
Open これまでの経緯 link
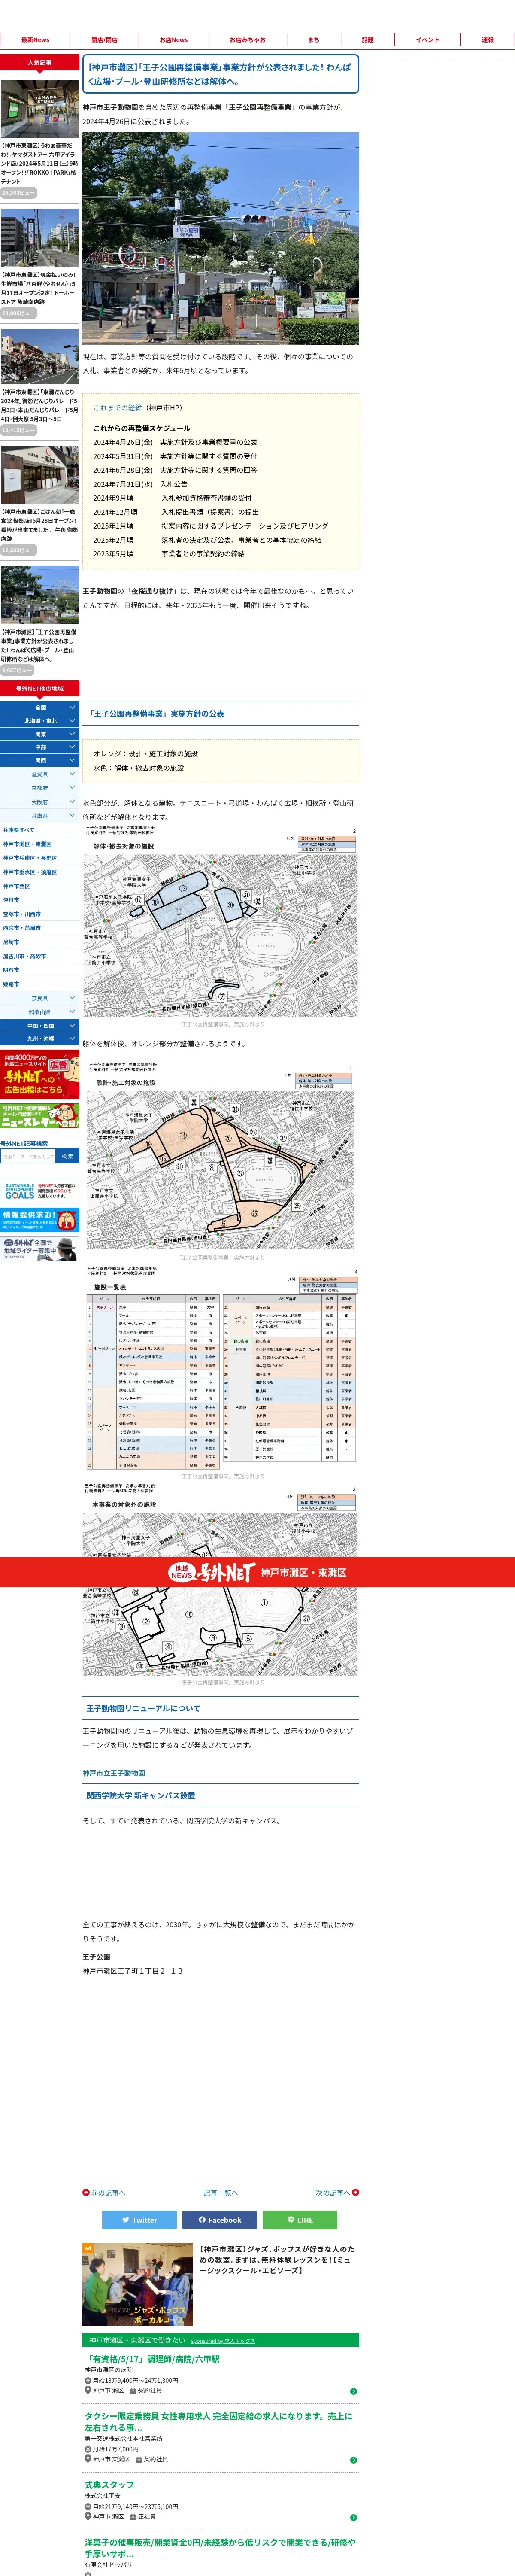point(118,408)
